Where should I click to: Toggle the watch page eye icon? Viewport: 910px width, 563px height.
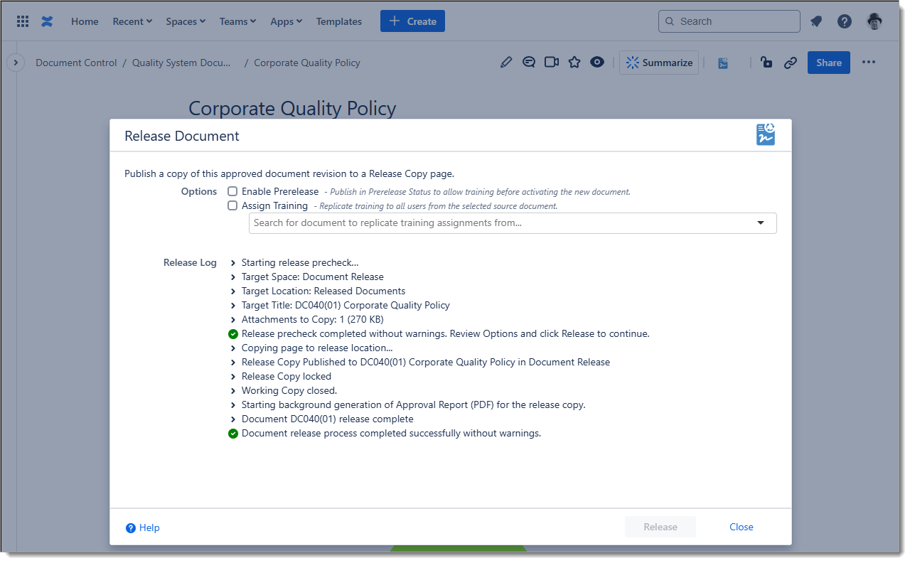(x=597, y=63)
